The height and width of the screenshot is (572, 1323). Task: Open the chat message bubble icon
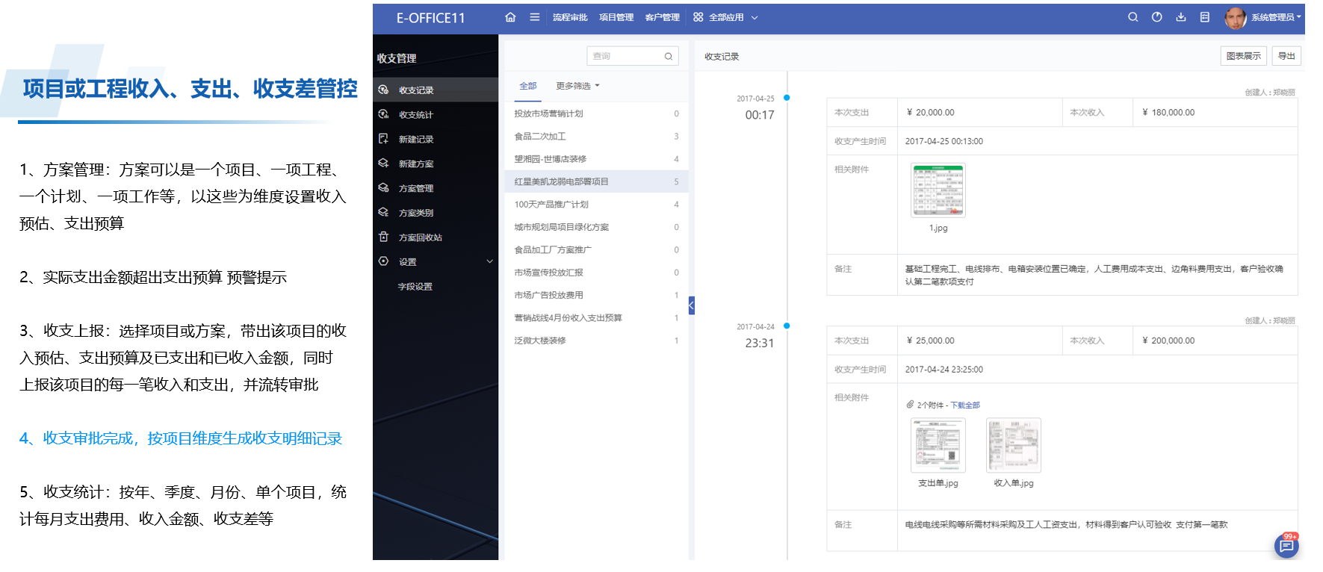[x=1286, y=547]
